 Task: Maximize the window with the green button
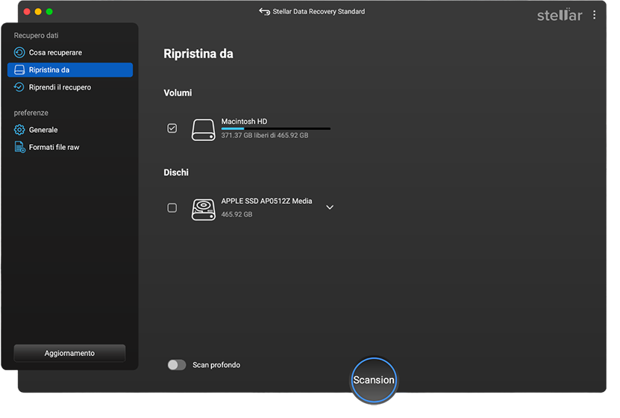49,11
